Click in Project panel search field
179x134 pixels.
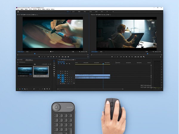point(25,64)
